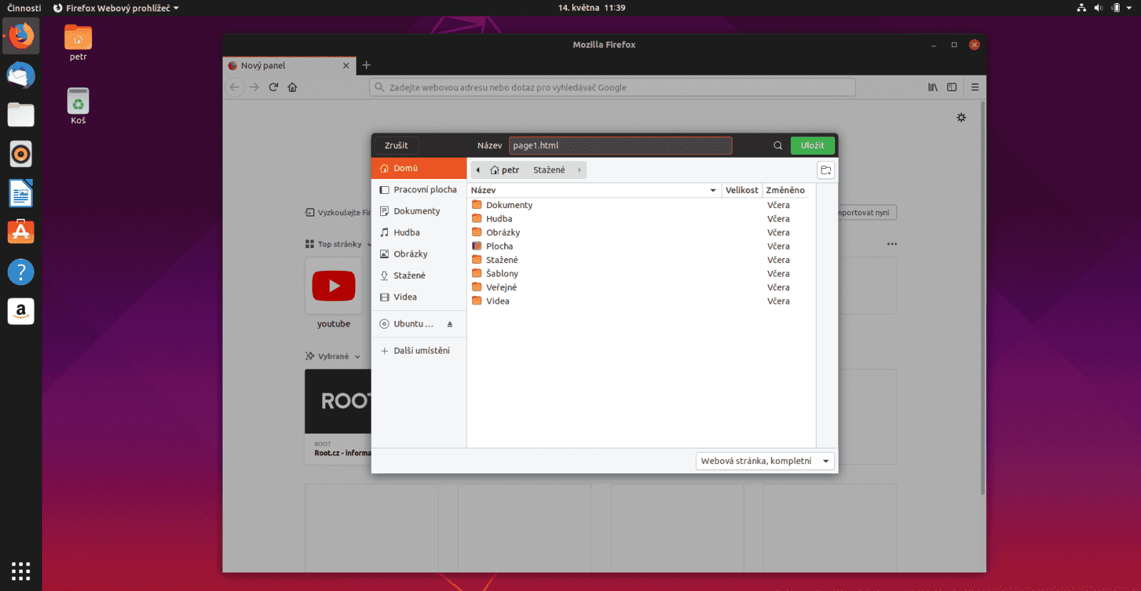Select Dokumenty folder in file list
Image resolution: width=1141 pixels, height=591 pixels.
(641, 205)
